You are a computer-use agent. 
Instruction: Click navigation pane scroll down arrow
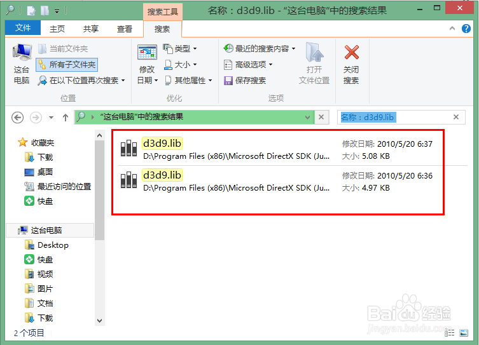[100, 321]
